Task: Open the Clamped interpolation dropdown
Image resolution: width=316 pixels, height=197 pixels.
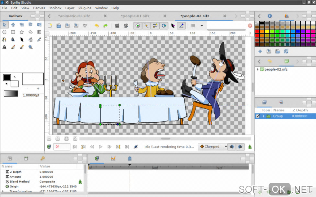Action: 213,147
